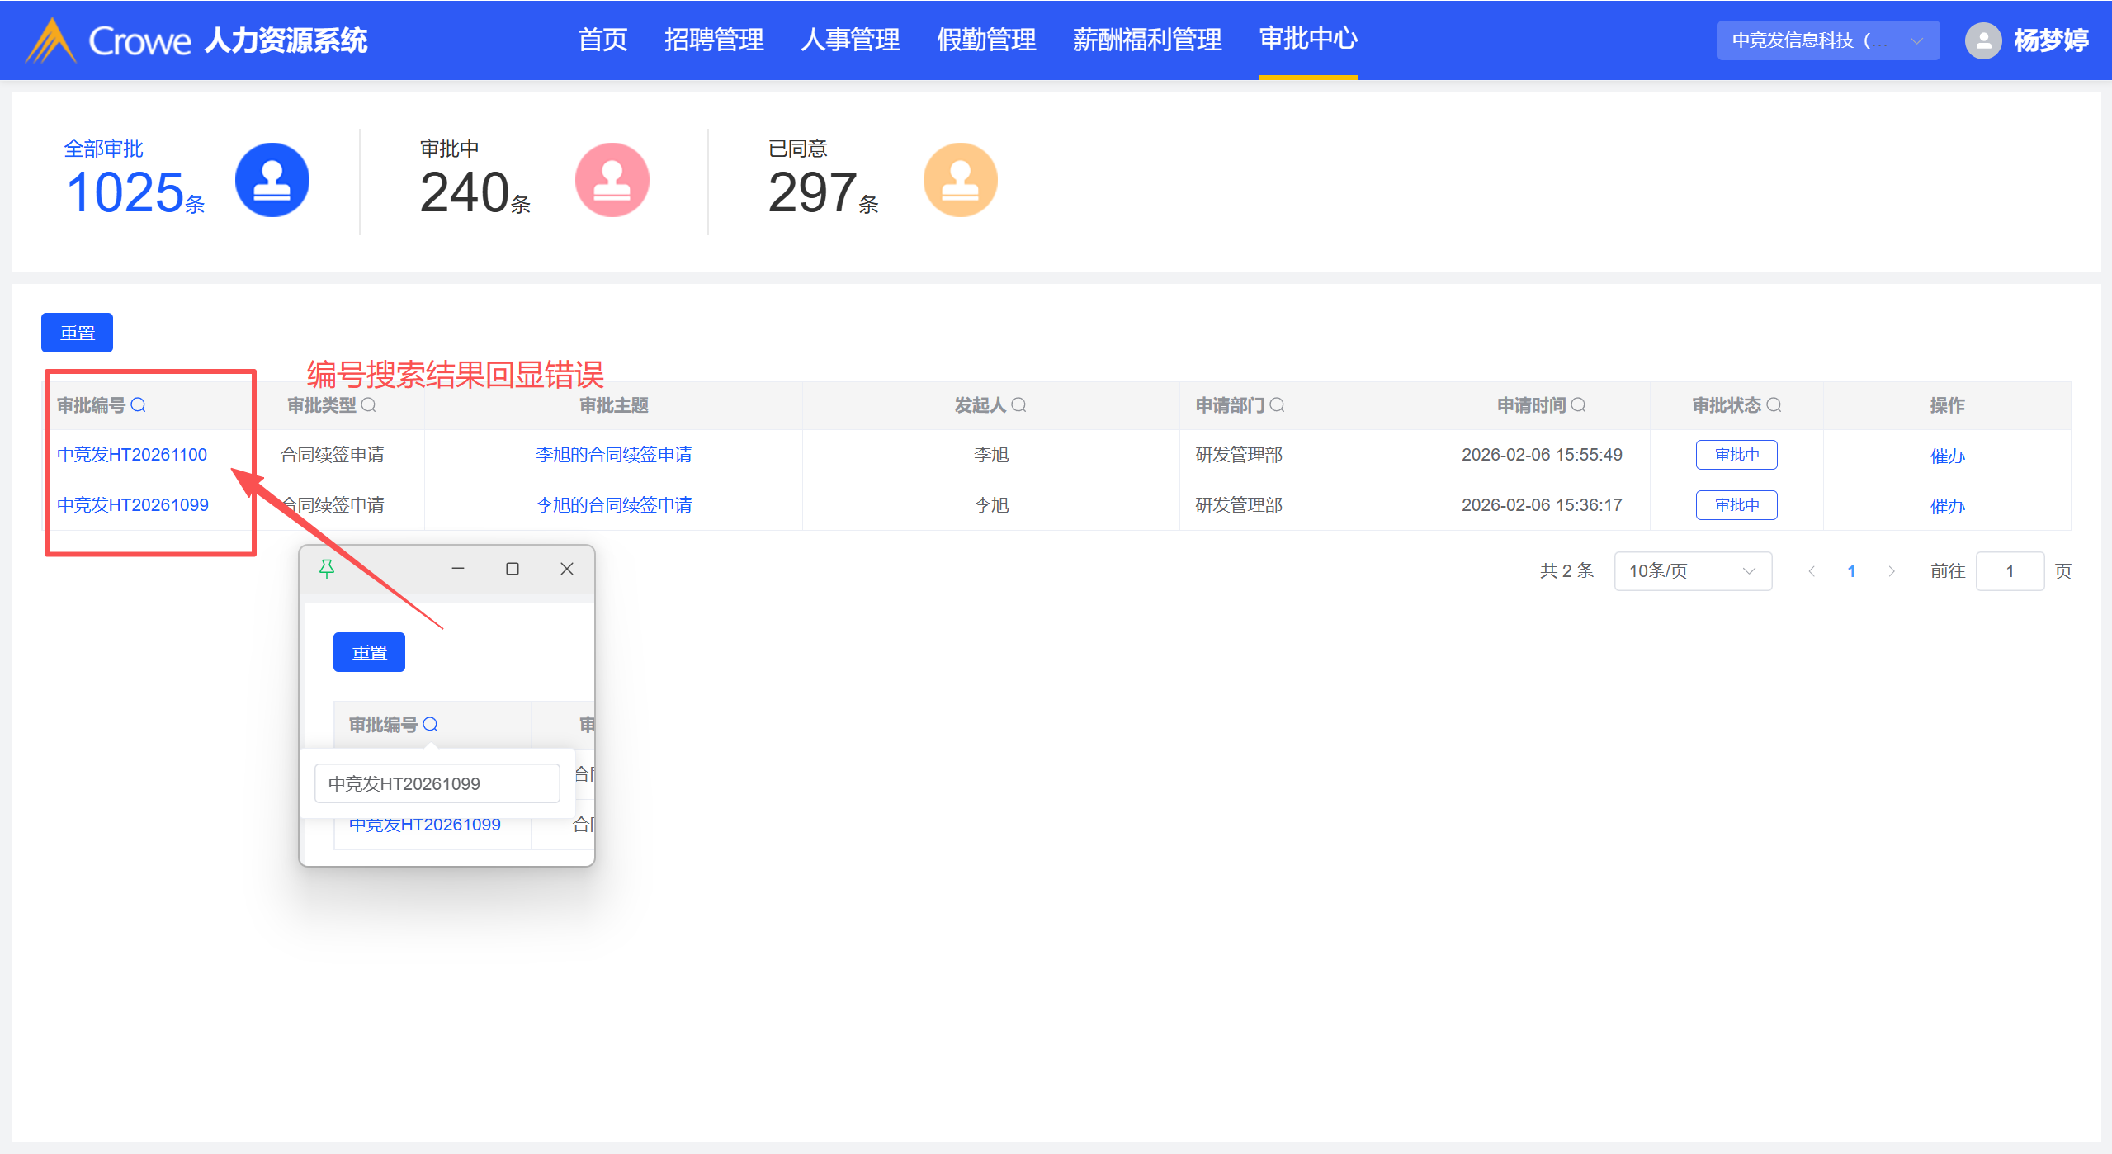Click the pink 审批中 stamp icon
The width and height of the screenshot is (2112, 1154).
[x=612, y=180]
